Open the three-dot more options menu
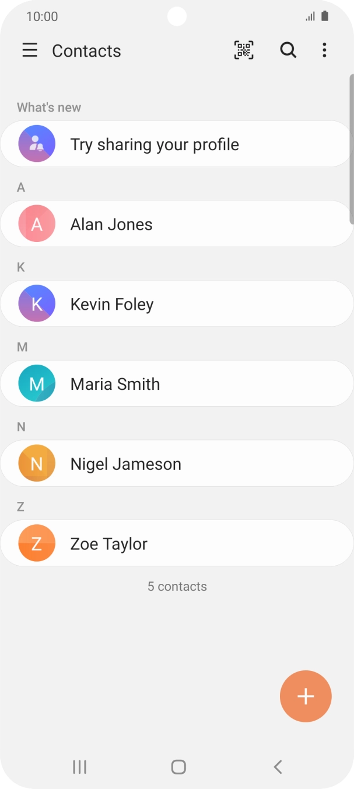The image size is (354, 789). click(324, 51)
